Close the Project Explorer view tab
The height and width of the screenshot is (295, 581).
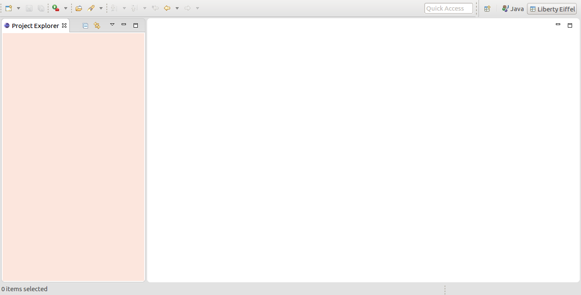click(64, 25)
